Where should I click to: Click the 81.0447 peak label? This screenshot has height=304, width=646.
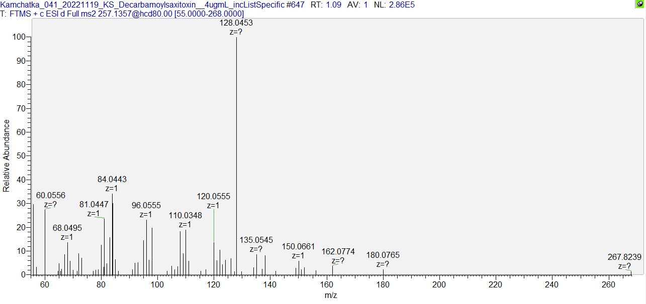(x=94, y=204)
